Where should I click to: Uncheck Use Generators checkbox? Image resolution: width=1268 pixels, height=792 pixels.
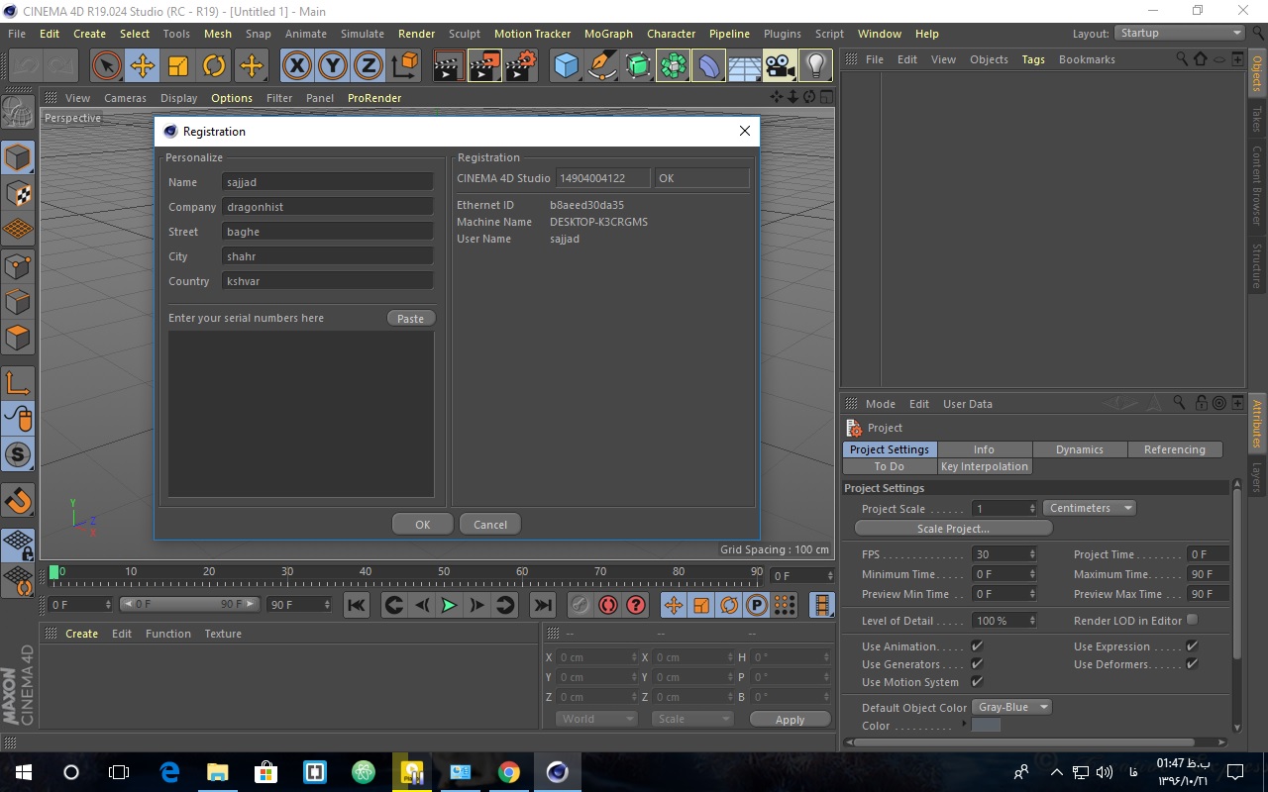pyautogui.click(x=977, y=664)
